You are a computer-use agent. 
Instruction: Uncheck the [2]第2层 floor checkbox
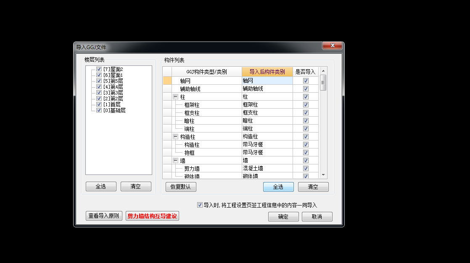click(x=99, y=99)
